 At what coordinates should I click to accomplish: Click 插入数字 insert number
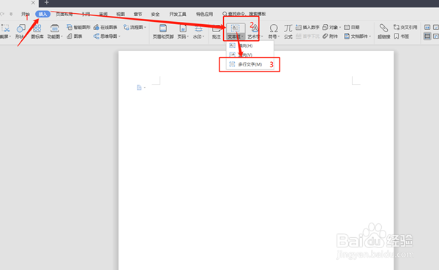[x=307, y=27]
